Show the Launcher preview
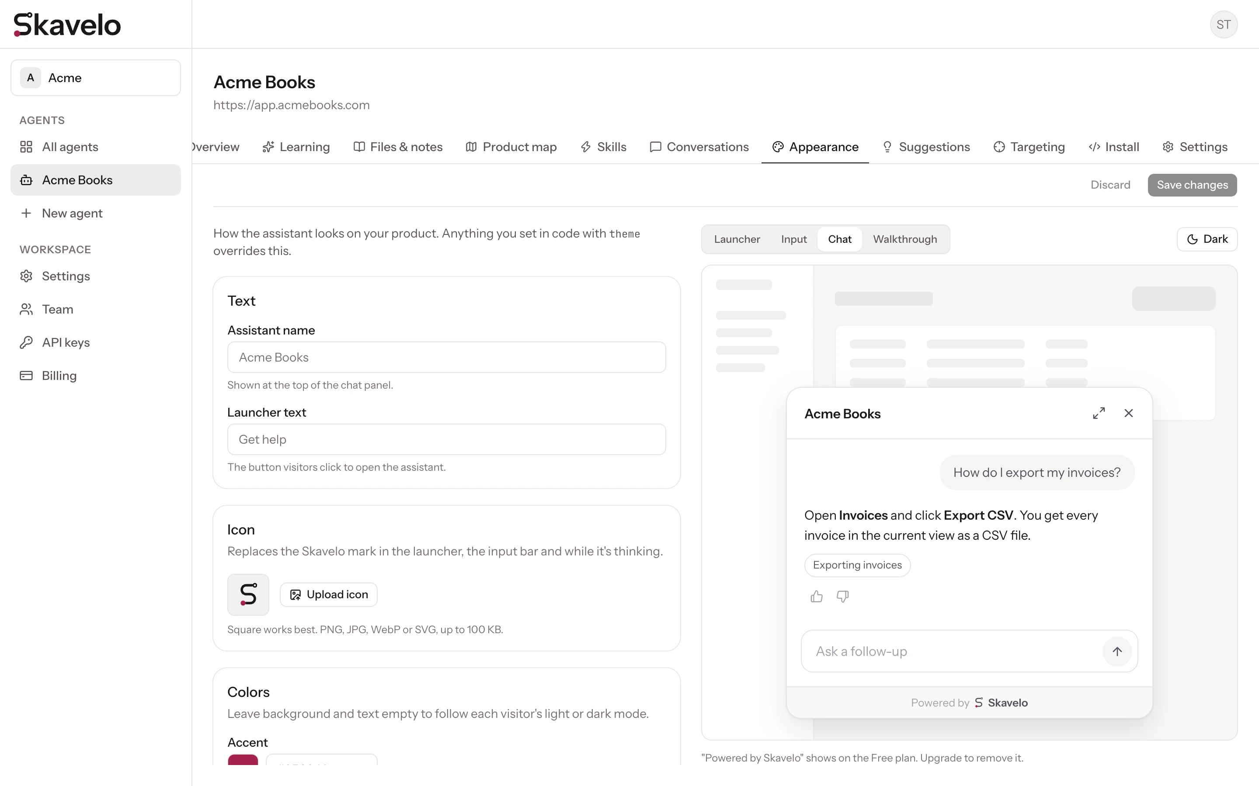Image resolution: width=1259 pixels, height=786 pixels. coord(737,239)
